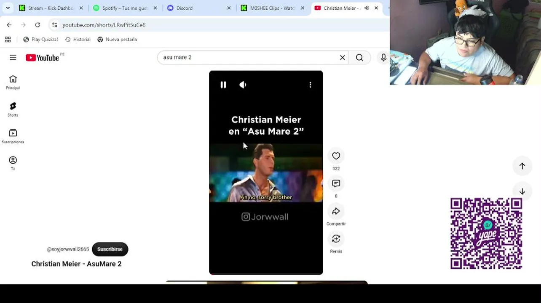The height and width of the screenshot is (303, 541).
Task: View site information icon in address bar
Action: 55,25
